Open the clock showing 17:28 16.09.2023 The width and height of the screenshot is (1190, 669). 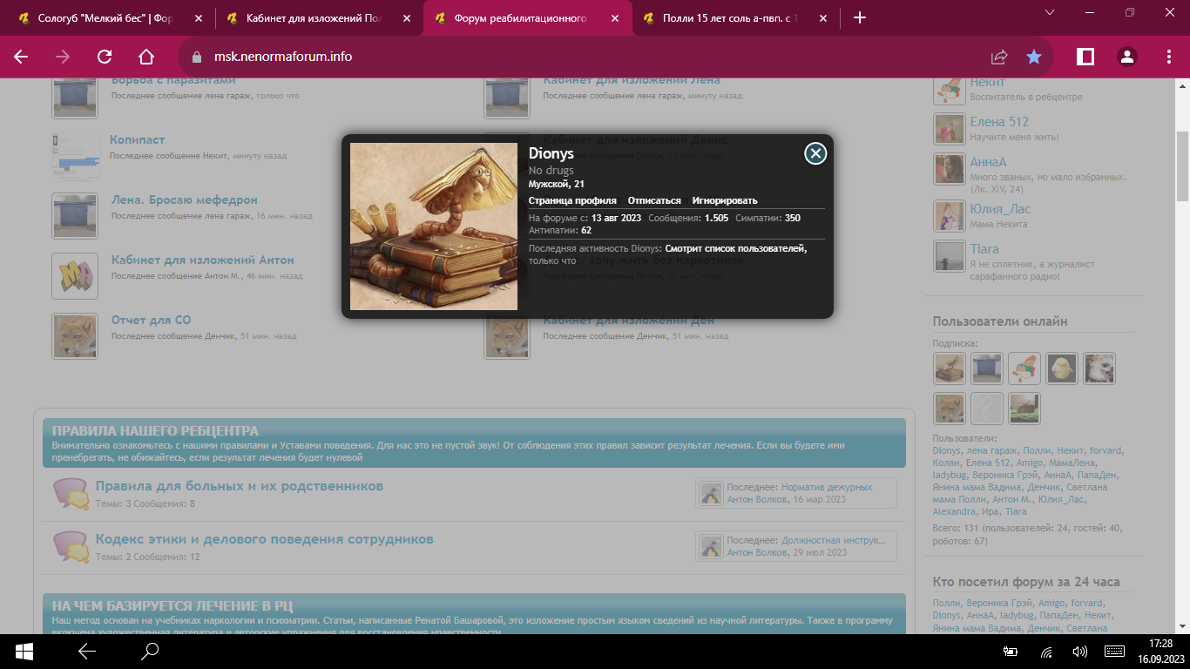click(1160, 651)
